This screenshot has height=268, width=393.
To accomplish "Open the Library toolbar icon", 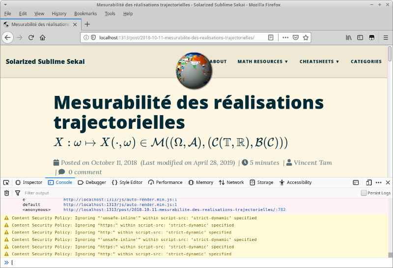I will (349, 37).
